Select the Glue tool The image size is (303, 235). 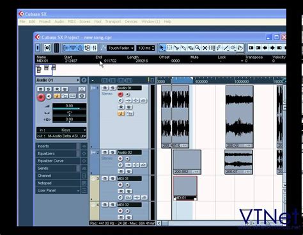(183, 48)
